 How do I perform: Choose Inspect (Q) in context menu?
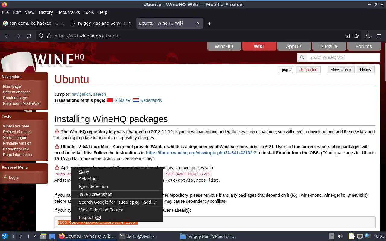(117, 218)
